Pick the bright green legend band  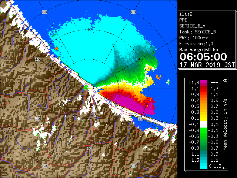coord(204,131)
